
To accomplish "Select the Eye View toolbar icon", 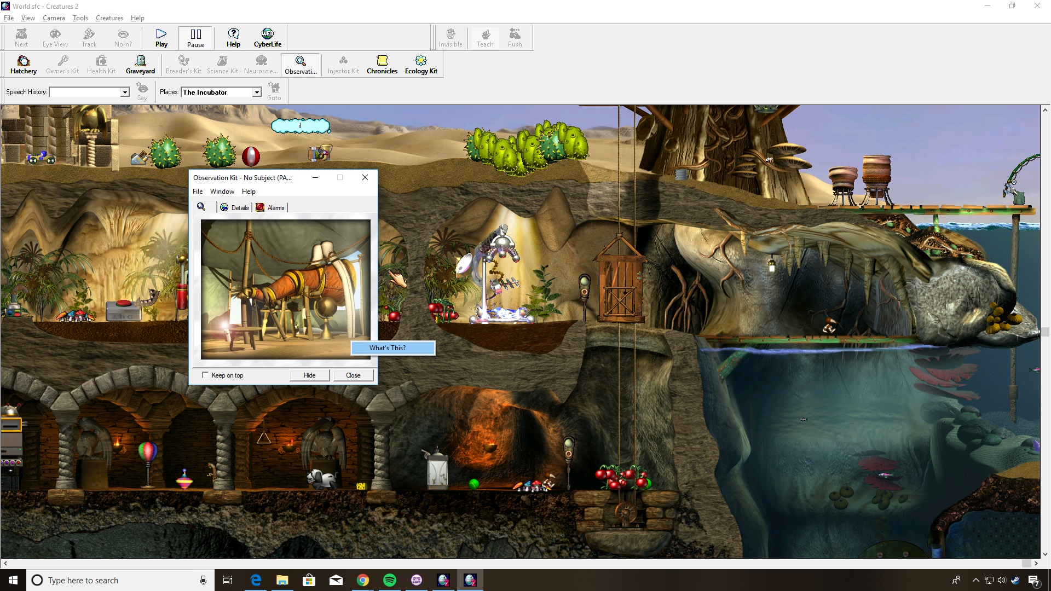I will tap(55, 38).
